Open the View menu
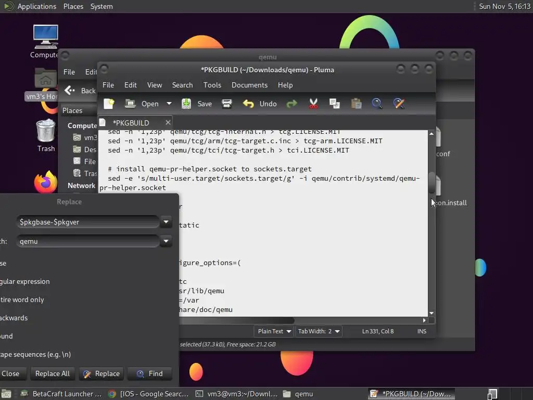This screenshot has height=400, width=533. point(154,85)
